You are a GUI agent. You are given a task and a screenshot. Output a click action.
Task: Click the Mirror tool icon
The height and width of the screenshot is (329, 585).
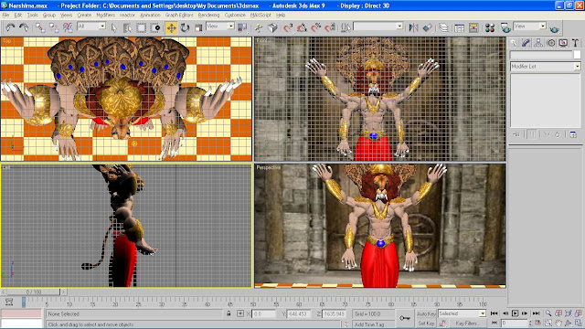[413, 27]
